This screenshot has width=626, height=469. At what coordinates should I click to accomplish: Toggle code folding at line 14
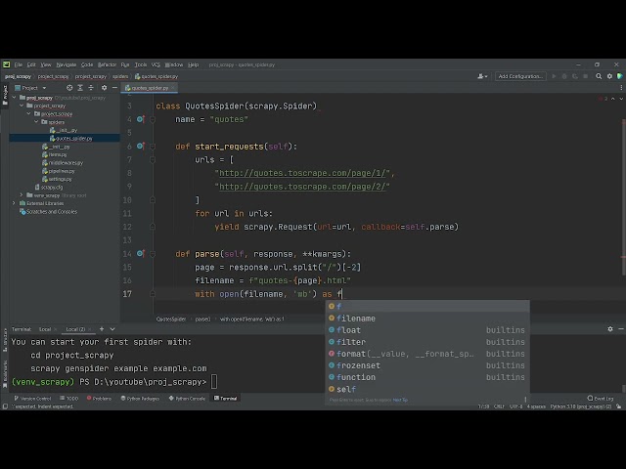[x=153, y=254]
